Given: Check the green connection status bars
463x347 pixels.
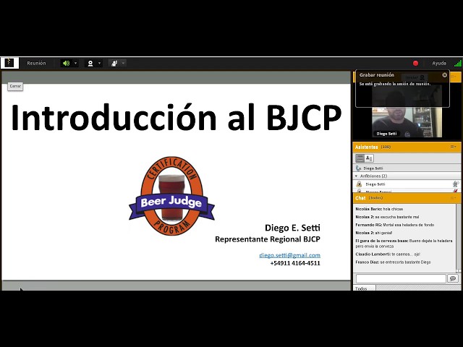Looking at the screenshot, I should pos(458,63).
